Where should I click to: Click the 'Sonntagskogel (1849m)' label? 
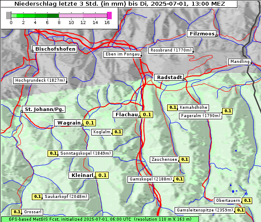click(86, 153)
